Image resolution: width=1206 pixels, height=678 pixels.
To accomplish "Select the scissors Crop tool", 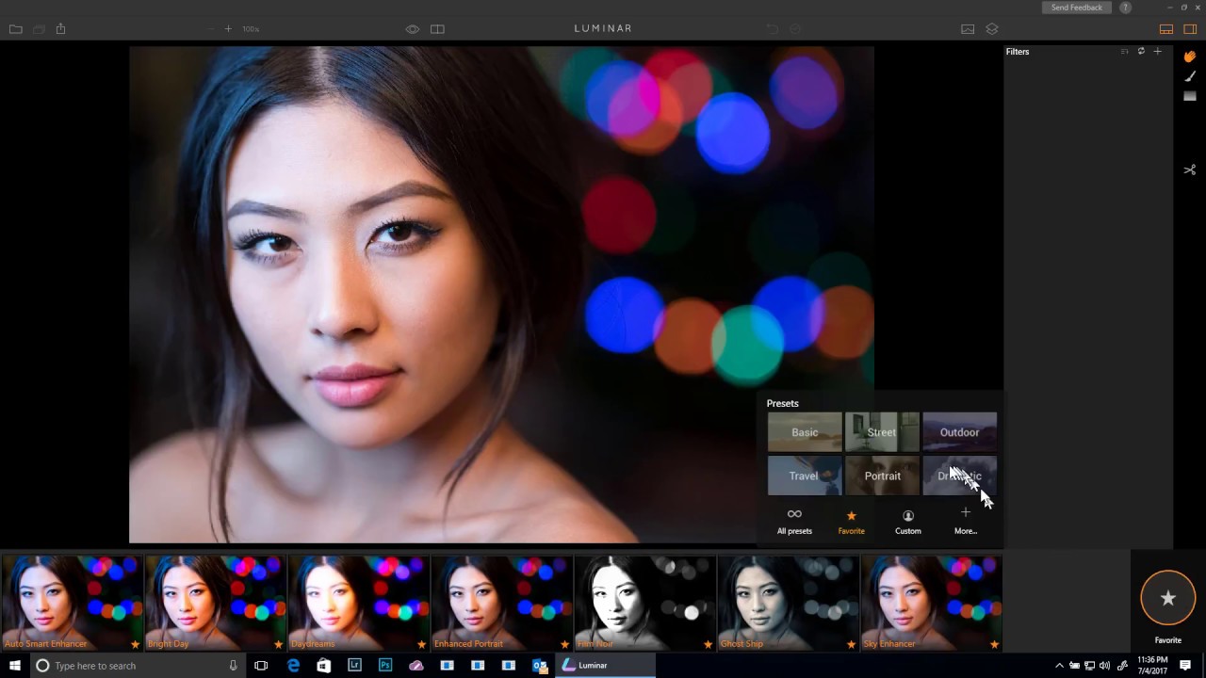I will (x=1190, y=170).
